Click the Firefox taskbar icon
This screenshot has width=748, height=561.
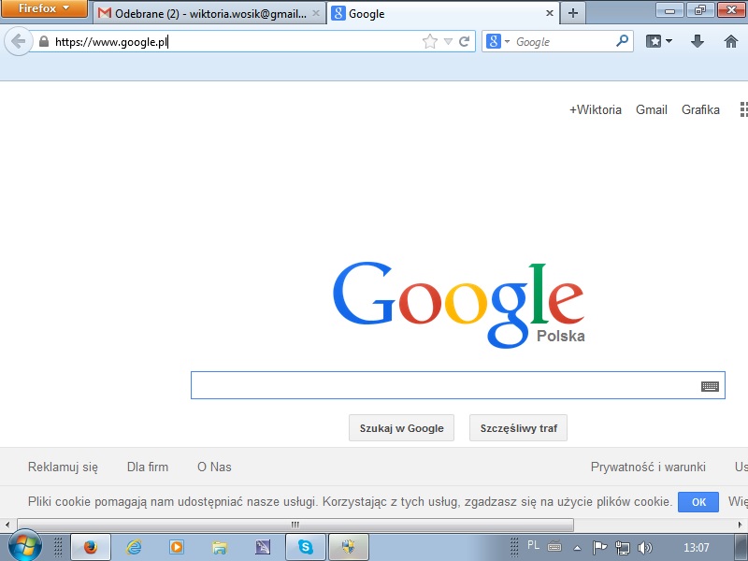click(91, 547)
